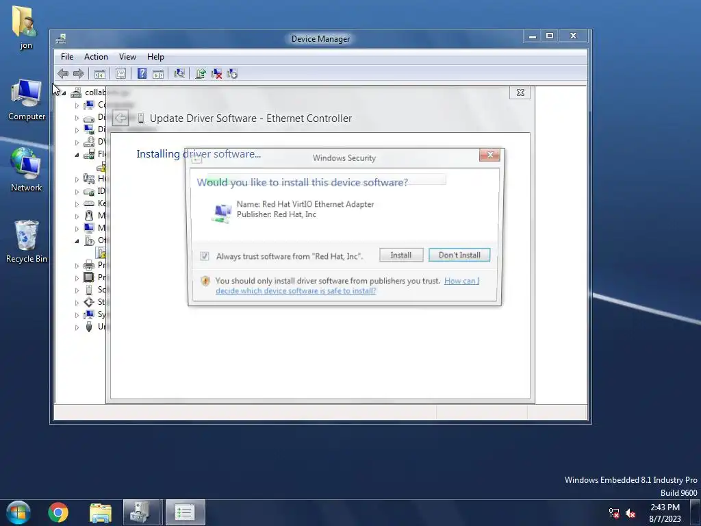Image resolution: width=701 pixels, height=526 pixels.
Task: Expand the Disk drives category with drive icon
Action: click(x=77, y=118)
